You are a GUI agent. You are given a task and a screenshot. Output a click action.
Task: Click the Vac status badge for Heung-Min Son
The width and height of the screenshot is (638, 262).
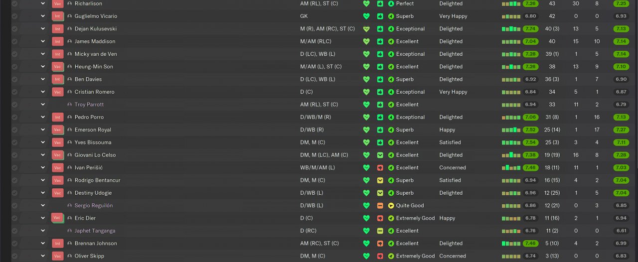pos(57,67)
